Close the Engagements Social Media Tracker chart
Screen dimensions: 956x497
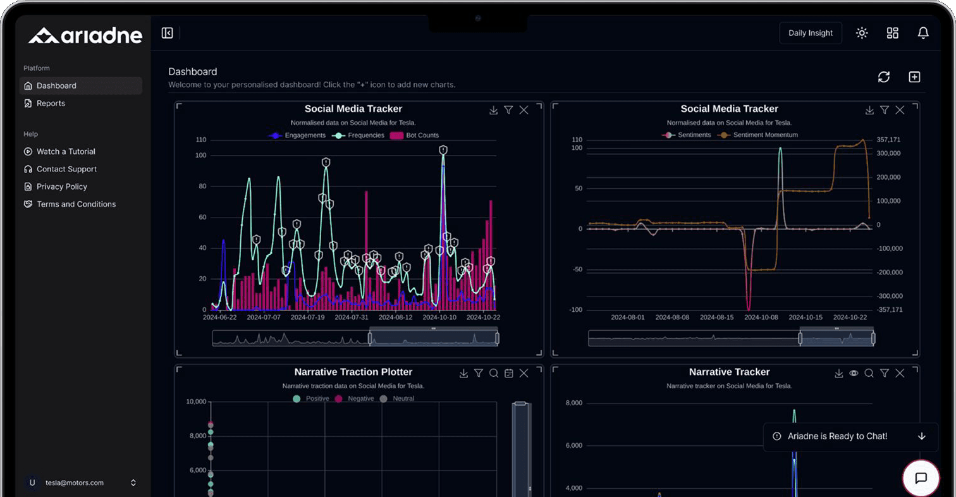(524, 110)
